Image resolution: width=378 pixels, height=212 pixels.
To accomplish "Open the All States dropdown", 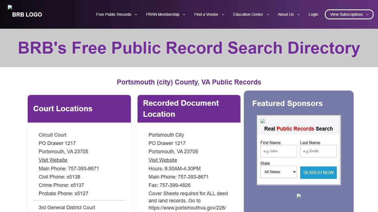I will 278,172.
